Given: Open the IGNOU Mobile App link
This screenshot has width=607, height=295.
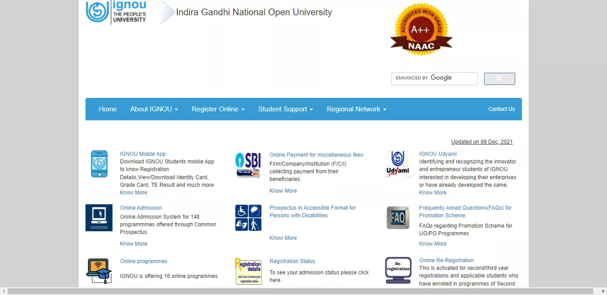Looking at the screenshot, I should tap(143, 154).
